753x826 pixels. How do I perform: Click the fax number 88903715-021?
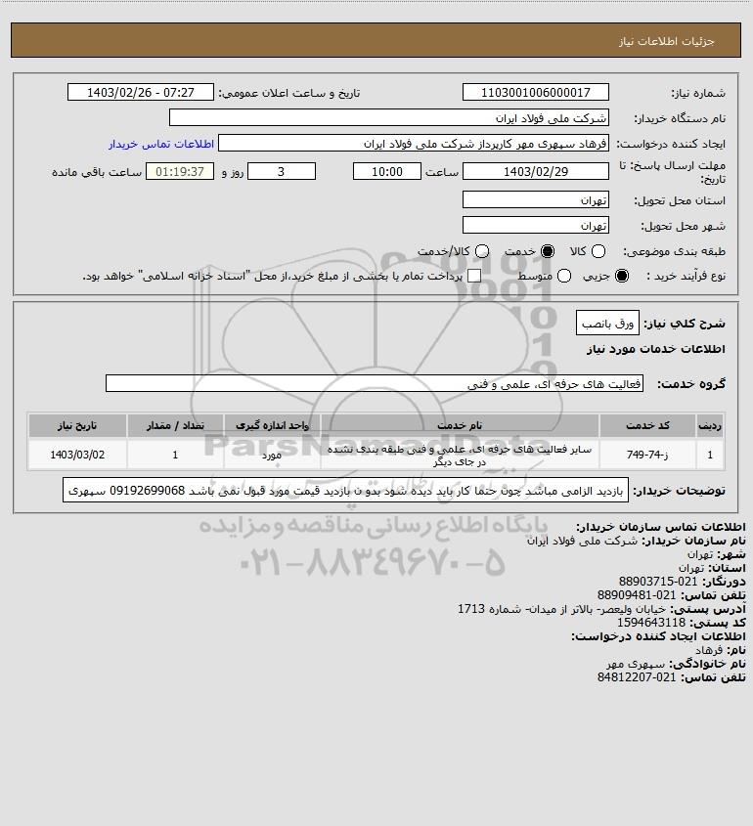point(658,582)
